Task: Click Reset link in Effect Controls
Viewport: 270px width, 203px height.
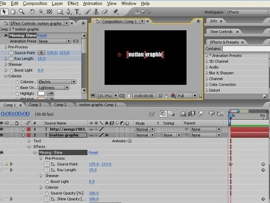Action: (42, 35)
